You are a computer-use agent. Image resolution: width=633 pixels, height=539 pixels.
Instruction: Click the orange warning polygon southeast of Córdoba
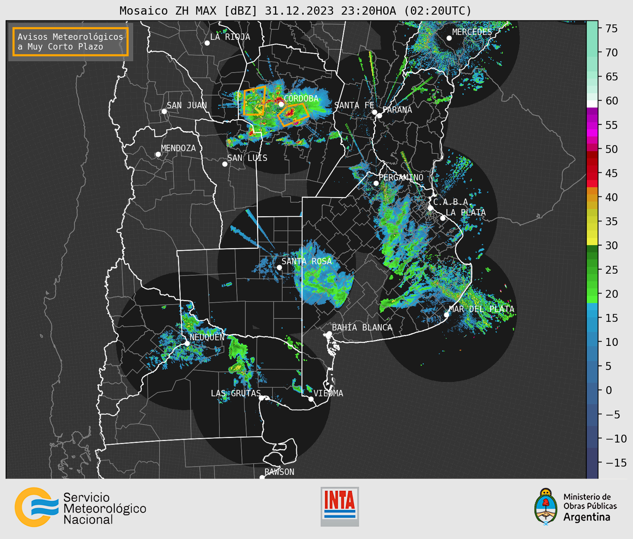click(x=293, y=115)
